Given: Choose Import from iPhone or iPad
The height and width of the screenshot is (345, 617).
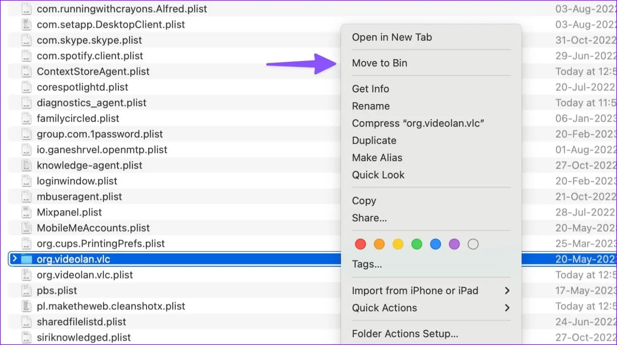Looking at the screenshot, I should point(415,291).
